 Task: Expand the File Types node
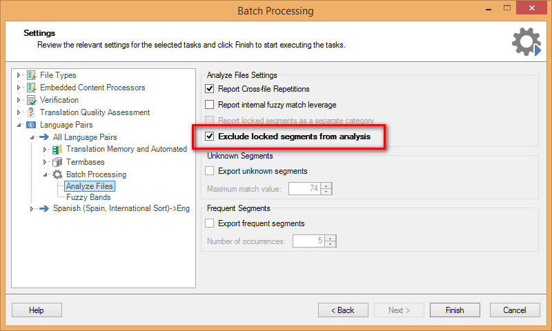[19, 75]
